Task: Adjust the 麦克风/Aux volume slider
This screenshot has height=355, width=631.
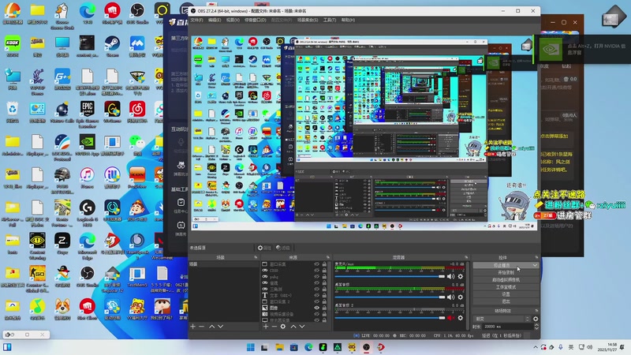Action: 390,277
